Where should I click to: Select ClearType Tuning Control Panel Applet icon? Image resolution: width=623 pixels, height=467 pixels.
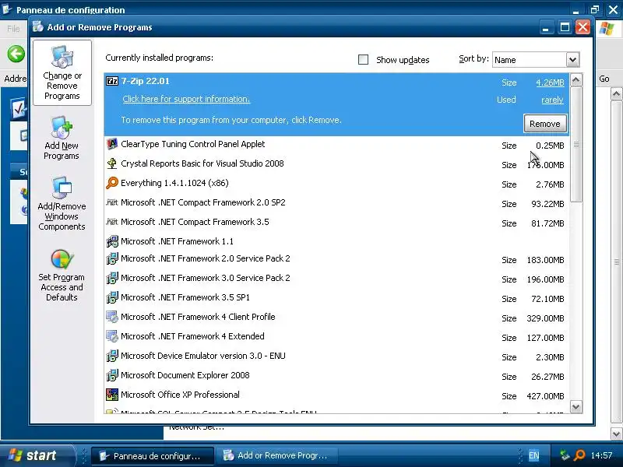(112, 144)
